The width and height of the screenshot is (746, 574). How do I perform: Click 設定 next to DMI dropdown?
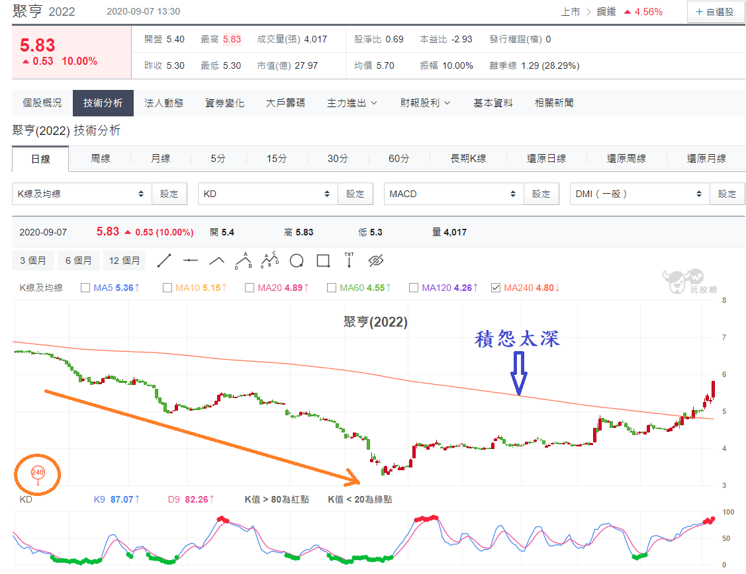pyautogui.click(x=727, y=194)
